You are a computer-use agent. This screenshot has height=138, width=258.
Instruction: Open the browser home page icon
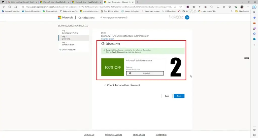pos(15,7)
